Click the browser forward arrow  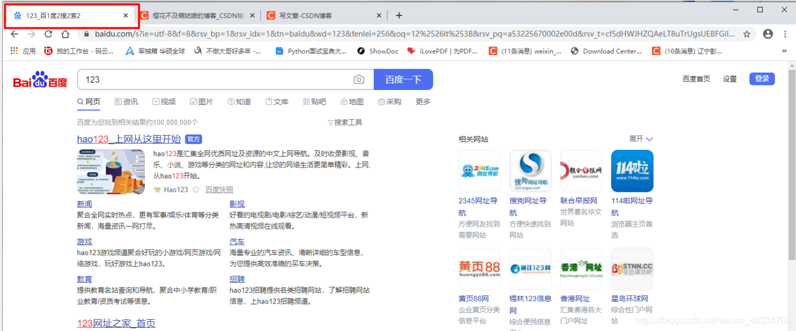[x=31, y=34]
